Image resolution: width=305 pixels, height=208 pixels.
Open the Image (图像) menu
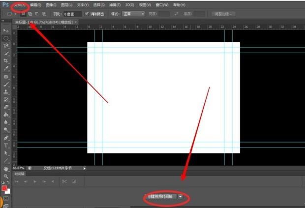click(x=51, y=5)
